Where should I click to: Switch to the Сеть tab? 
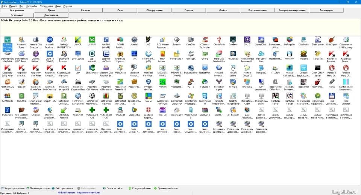(x=120, y=10)
